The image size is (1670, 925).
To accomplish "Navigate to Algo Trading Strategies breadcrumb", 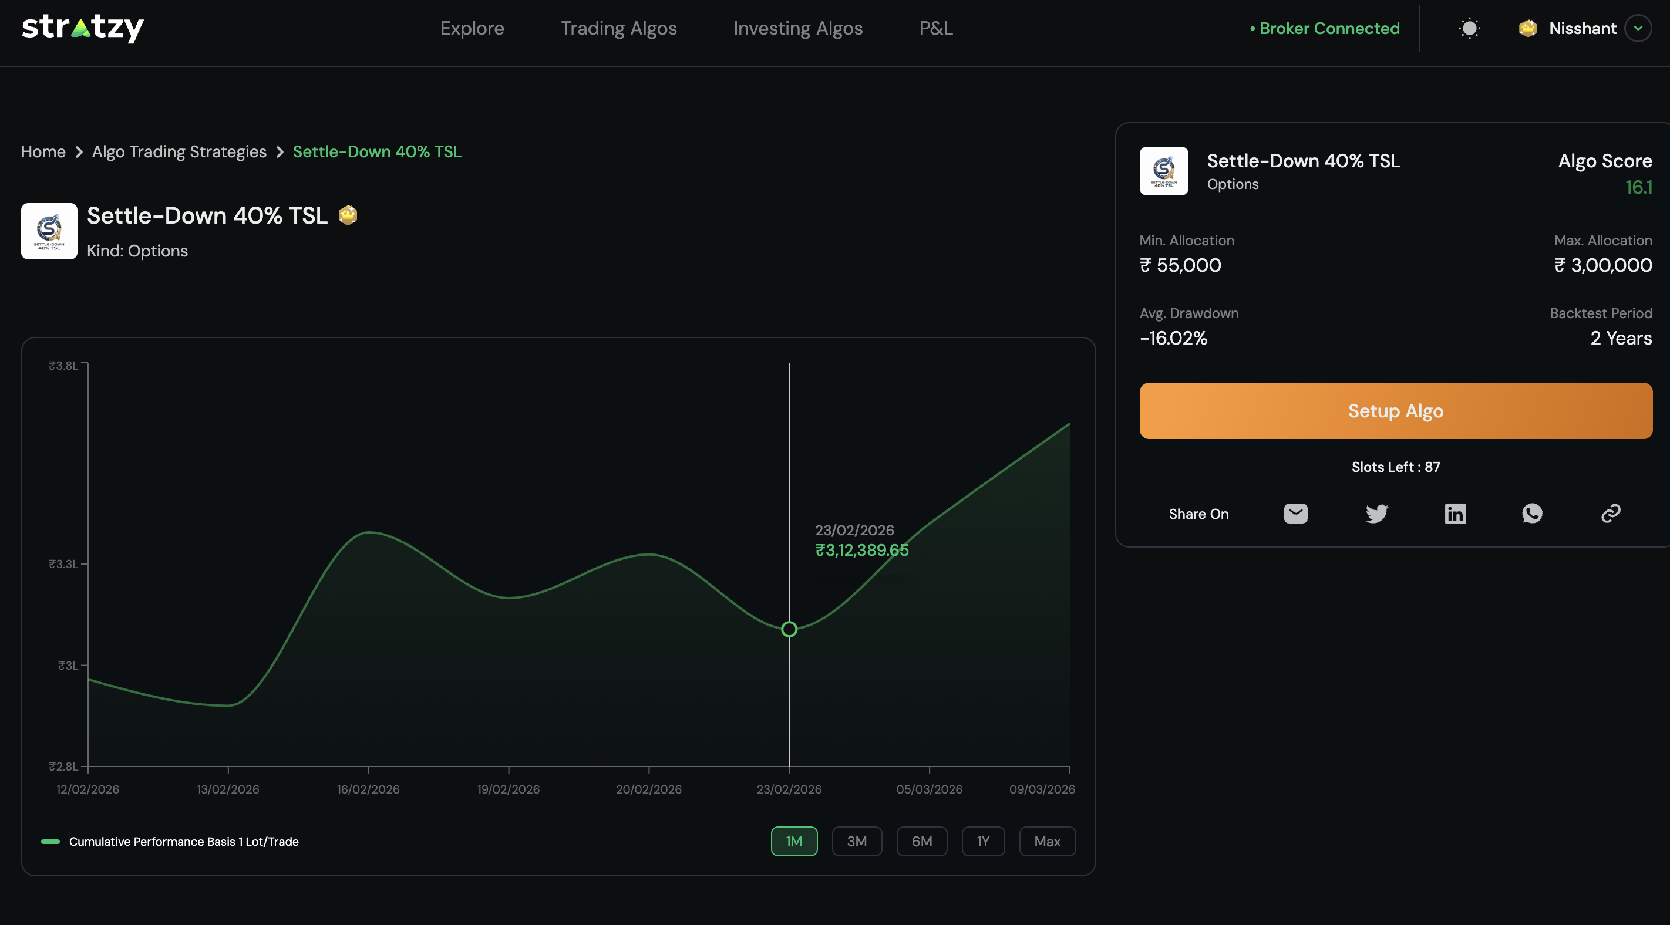I will coord(179,151).
